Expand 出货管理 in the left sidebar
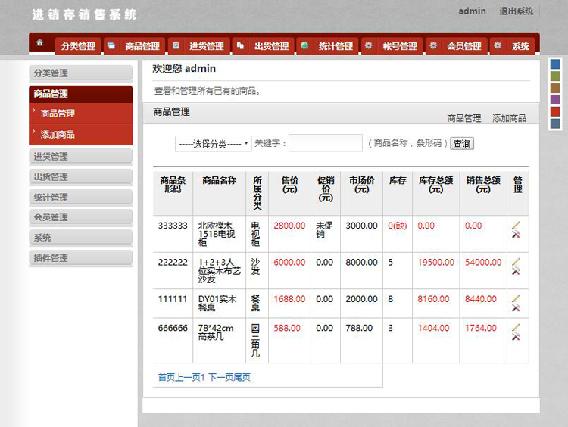568x427 pixels. tap(80, 177)
